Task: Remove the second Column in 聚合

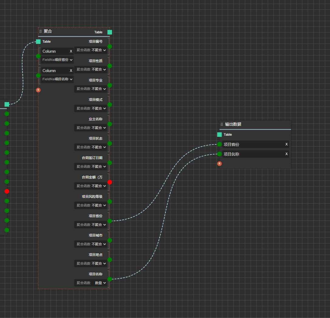Action: (71, 71)
